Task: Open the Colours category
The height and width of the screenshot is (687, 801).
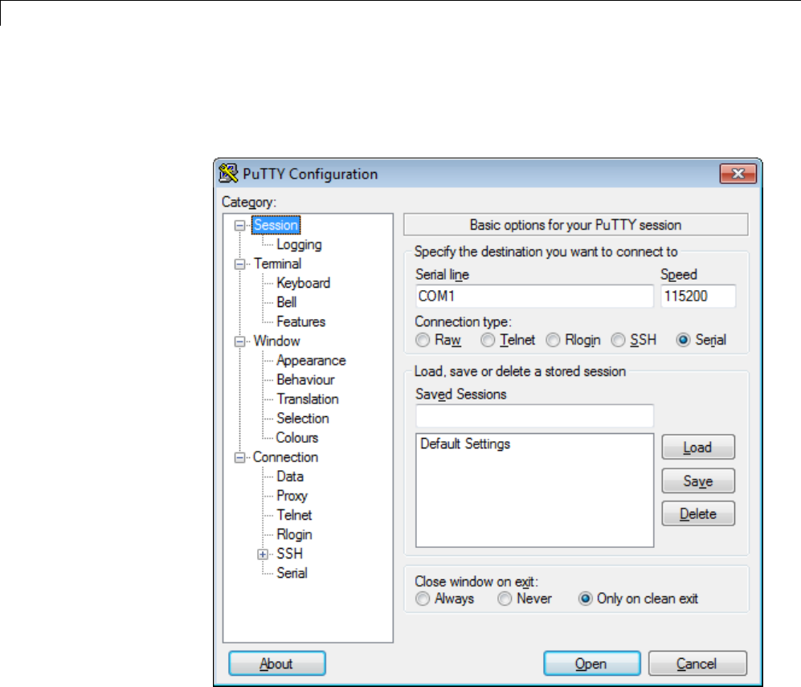Action: pos(296,438)
